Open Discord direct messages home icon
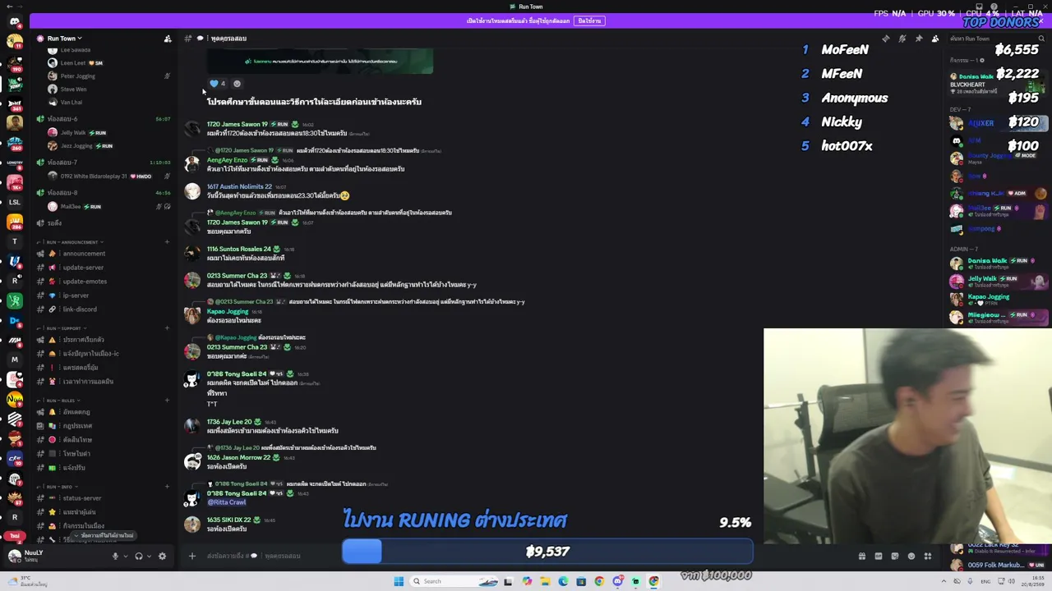Viewport: 1052px width, 591px height. 14,21
